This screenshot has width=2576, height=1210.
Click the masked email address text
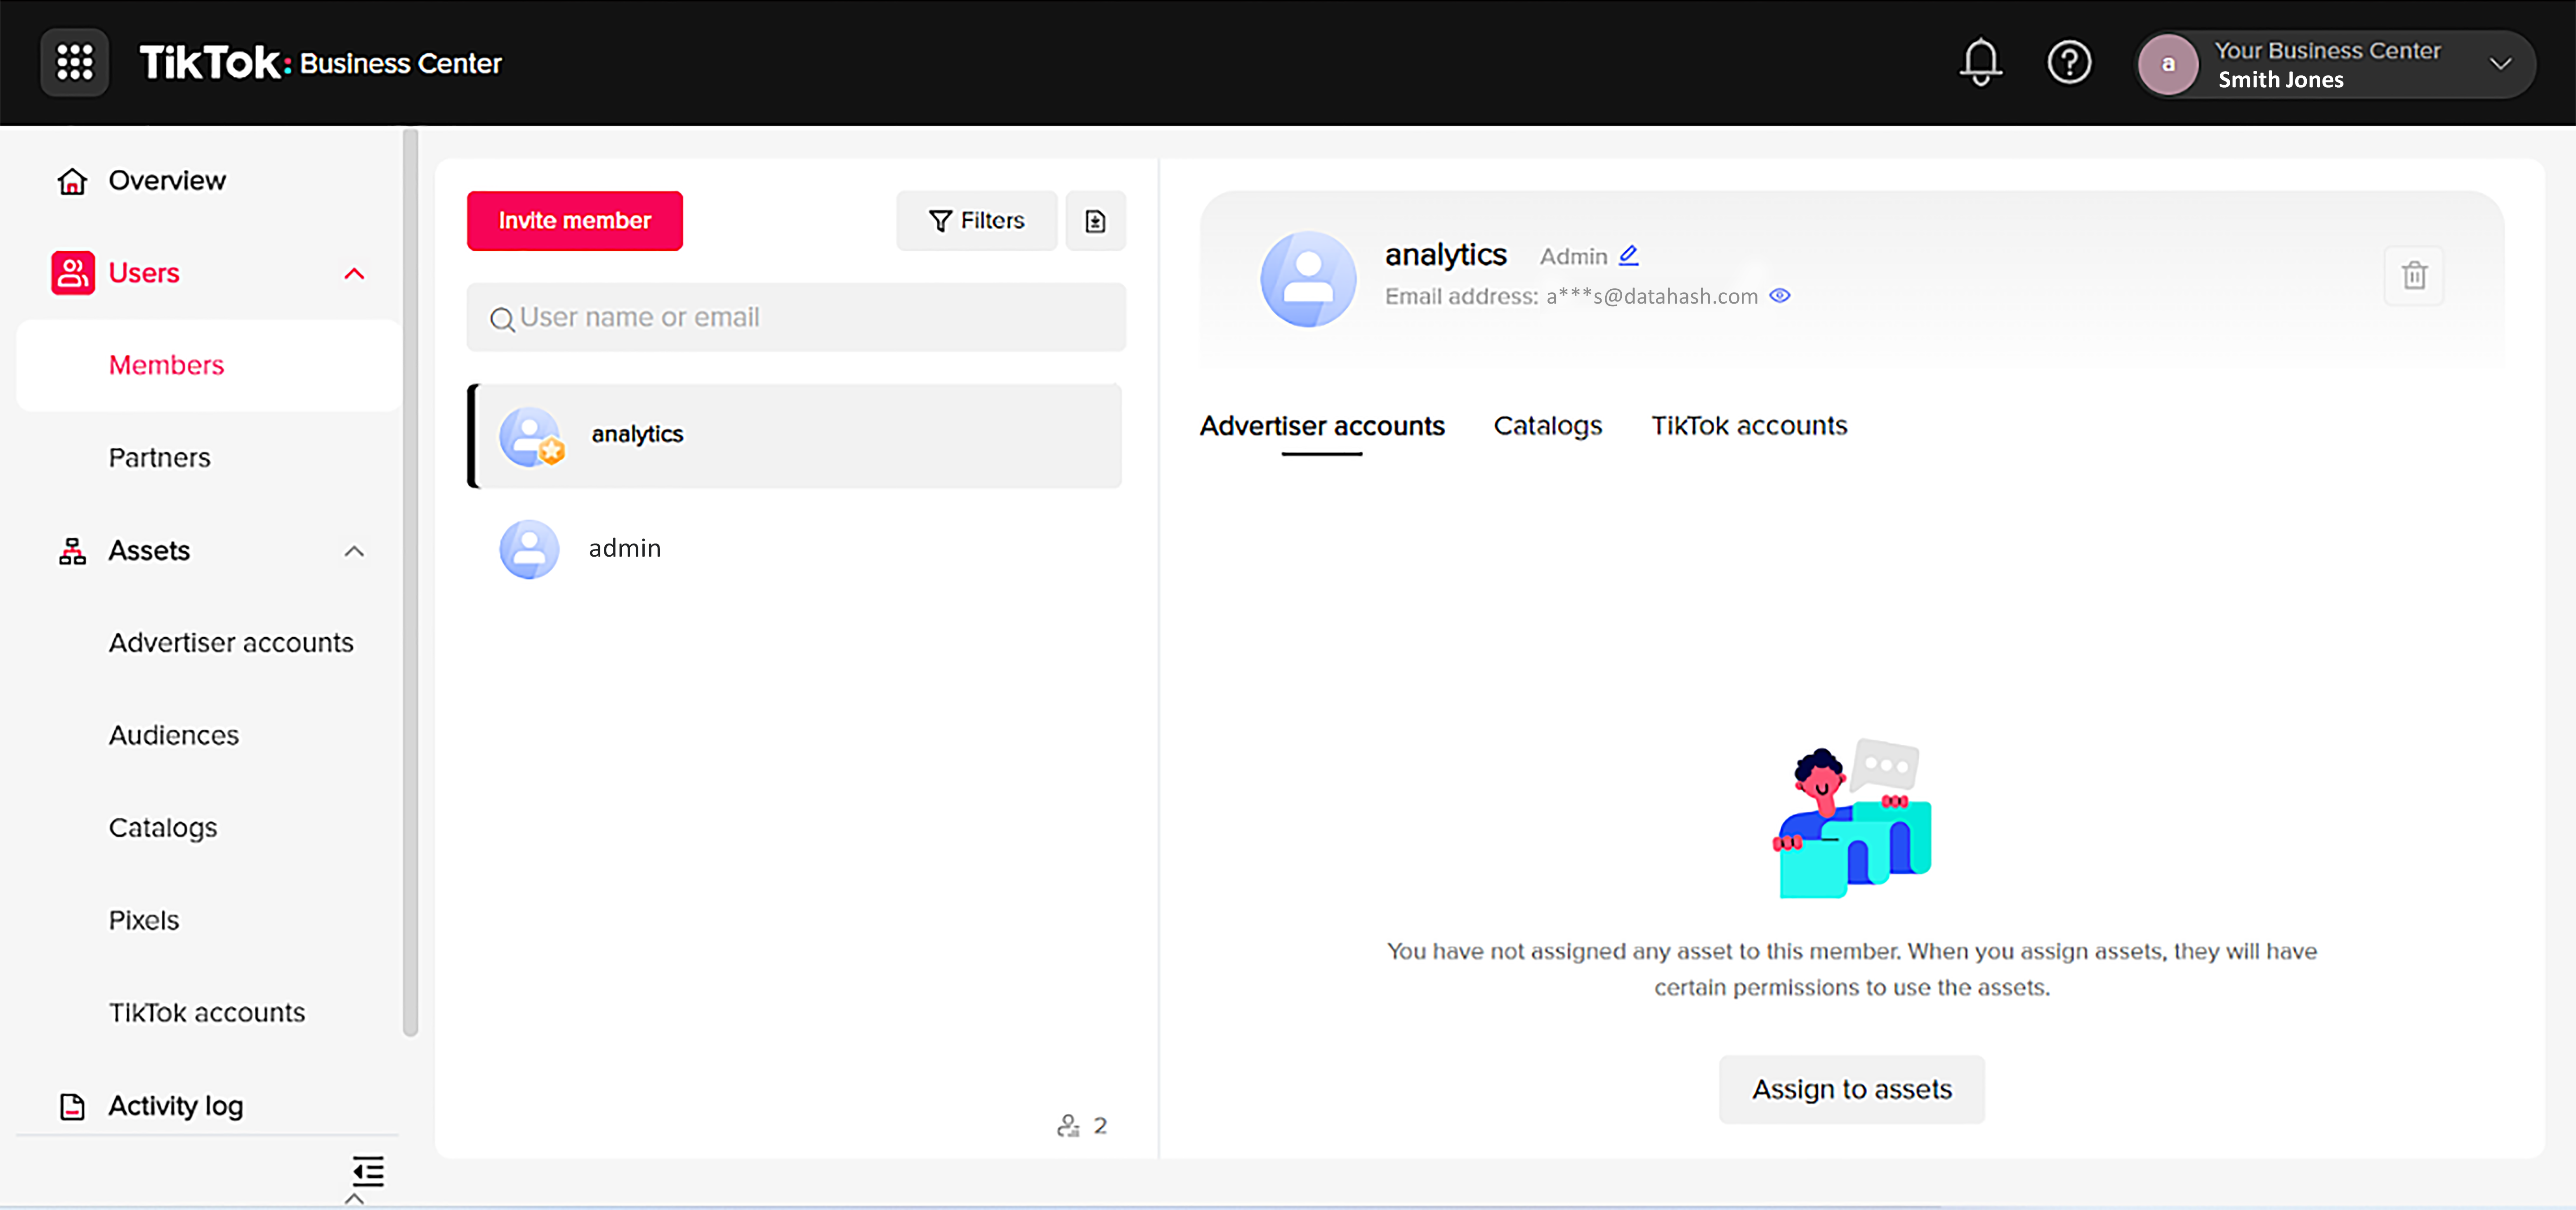[x=1652, y=297]
